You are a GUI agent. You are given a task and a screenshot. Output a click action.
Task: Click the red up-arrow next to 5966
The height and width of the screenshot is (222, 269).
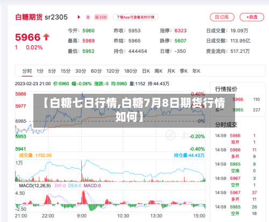[x=46, y=37]
